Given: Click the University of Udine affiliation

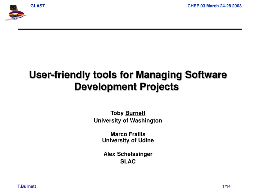Looking at the screenshot, I should (128, 140).
